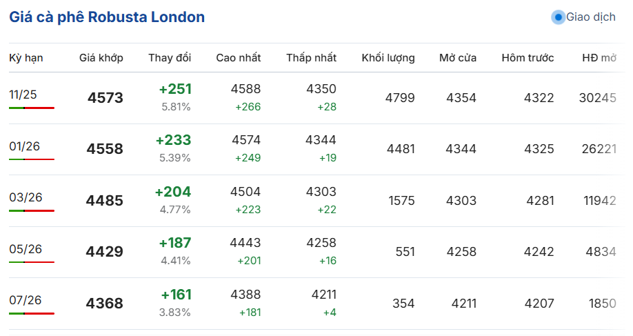The height and width of the screenshot is (336, 633).
Task: Open the 11/25 contract term
Action: pyautogui.click(x=23, y=95)
